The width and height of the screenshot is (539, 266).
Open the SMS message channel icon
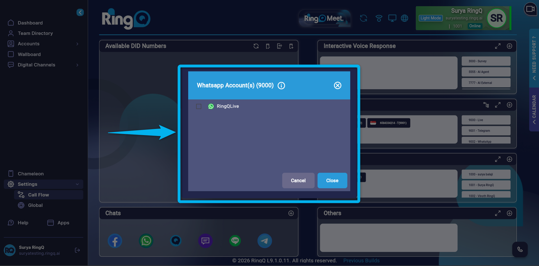tap(205, 241)
